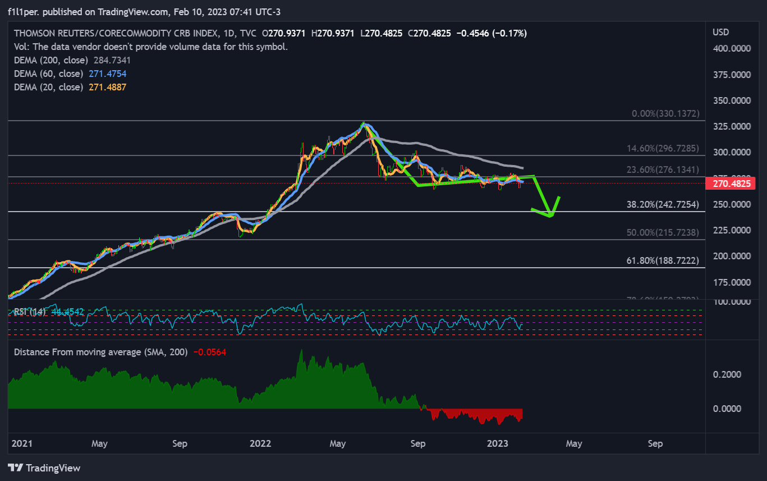
Task: Click the orange DEMA value 271.4887
Action: pyautogui.click(x=107, y=87)
